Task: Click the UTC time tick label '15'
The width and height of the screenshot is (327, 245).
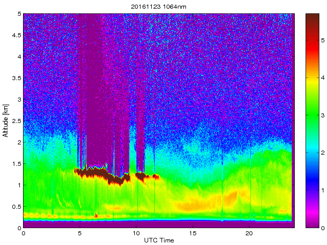Action: tap(193, 233)
